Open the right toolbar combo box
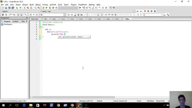The height and width of the screenshot is (108, 192). tap(162, 15)
